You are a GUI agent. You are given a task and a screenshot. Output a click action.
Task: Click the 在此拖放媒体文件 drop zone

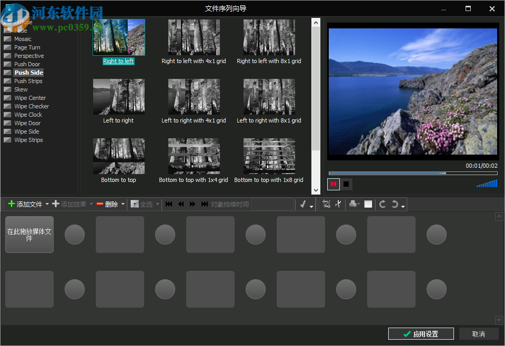(29, 234)
